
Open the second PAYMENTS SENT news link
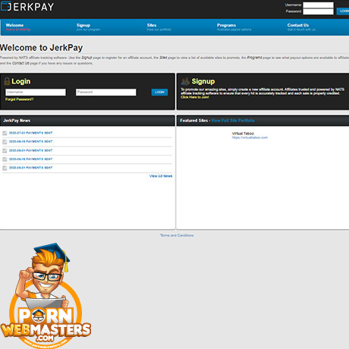[x=30, y=141]
